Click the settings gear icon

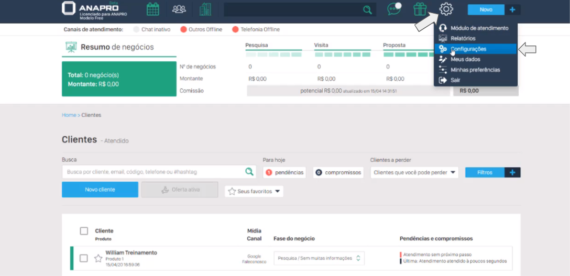tap(446, 9)
